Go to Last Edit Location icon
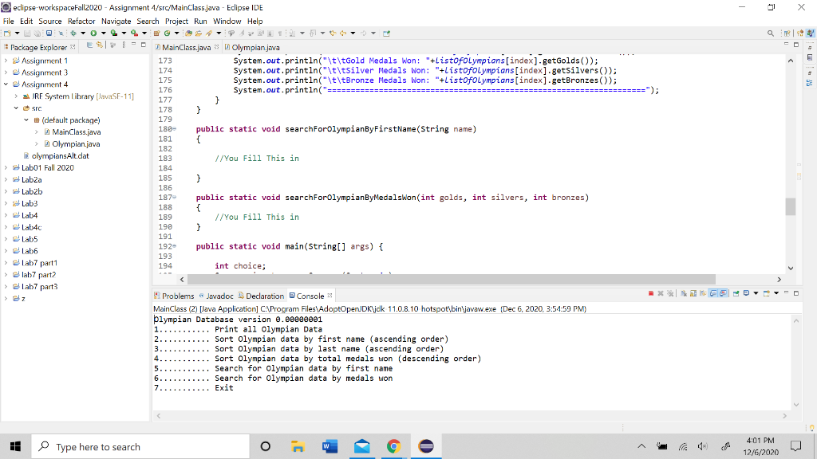The image size is (817, 459). pyautogui.click(x=333, y=33)
